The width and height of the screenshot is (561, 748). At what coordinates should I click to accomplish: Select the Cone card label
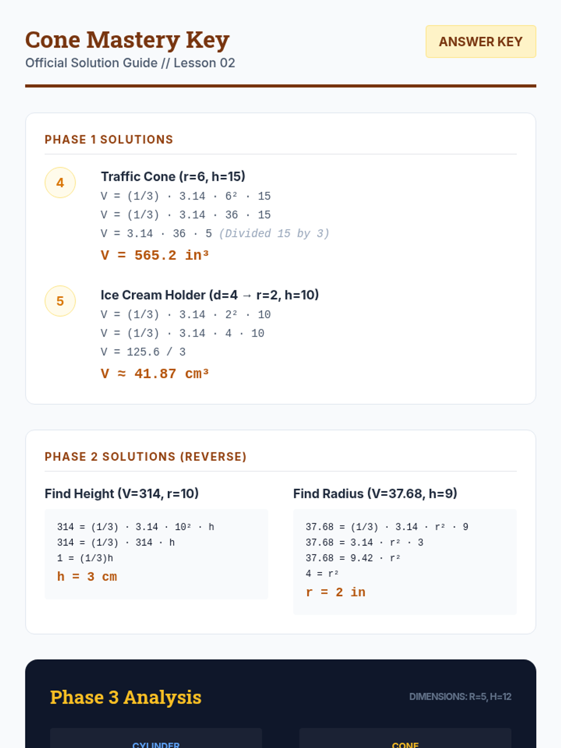[x=405, y=744]
